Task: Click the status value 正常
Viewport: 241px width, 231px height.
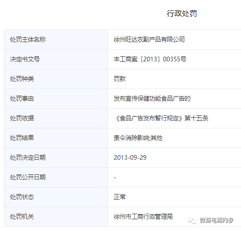Action: (x=120, y=197)
